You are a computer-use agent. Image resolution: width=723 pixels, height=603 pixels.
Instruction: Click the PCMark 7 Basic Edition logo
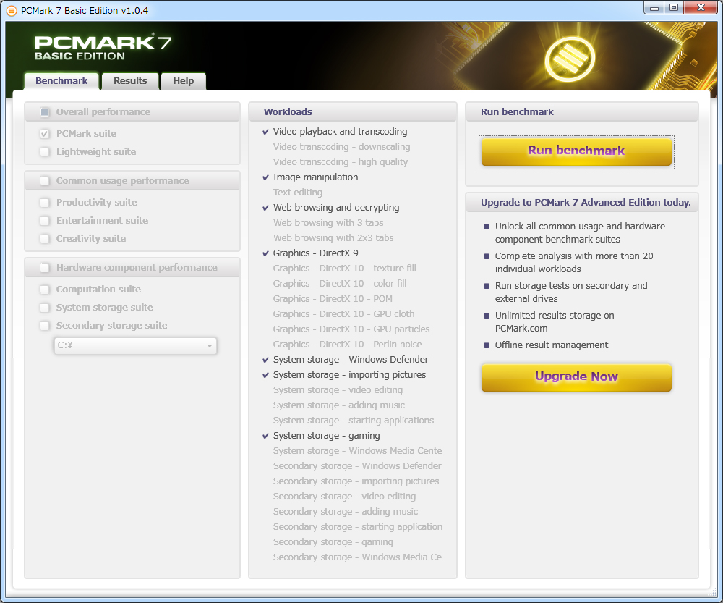point(103,48)
